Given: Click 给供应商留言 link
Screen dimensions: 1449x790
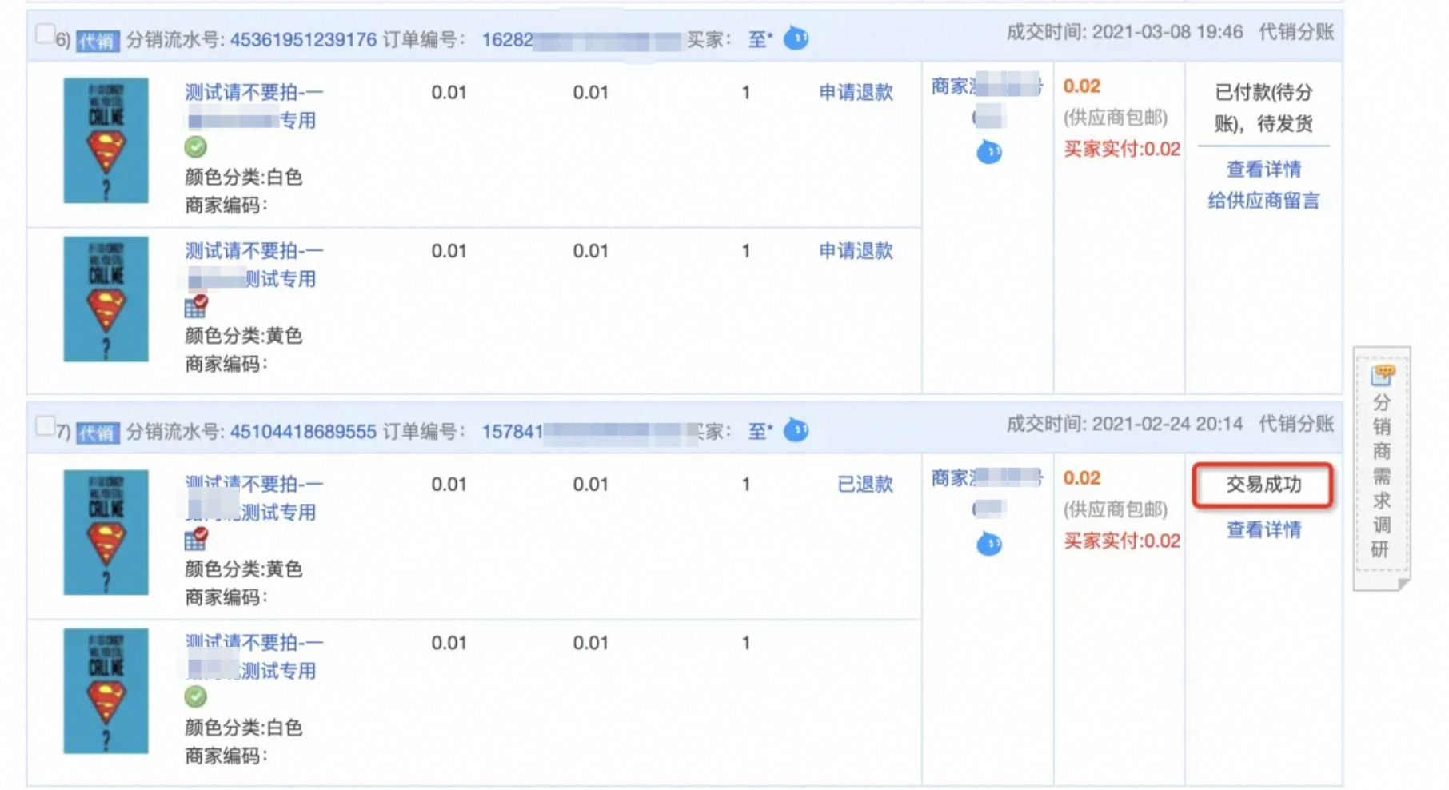Looking at the screenshot, I should pyautogui.click(x=1263, y=201).
